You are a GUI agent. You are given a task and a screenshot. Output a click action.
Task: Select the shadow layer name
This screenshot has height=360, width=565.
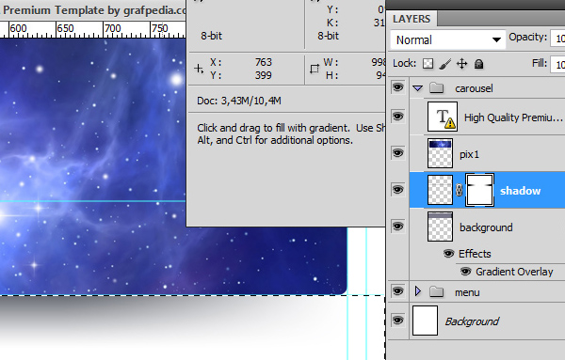521,191
